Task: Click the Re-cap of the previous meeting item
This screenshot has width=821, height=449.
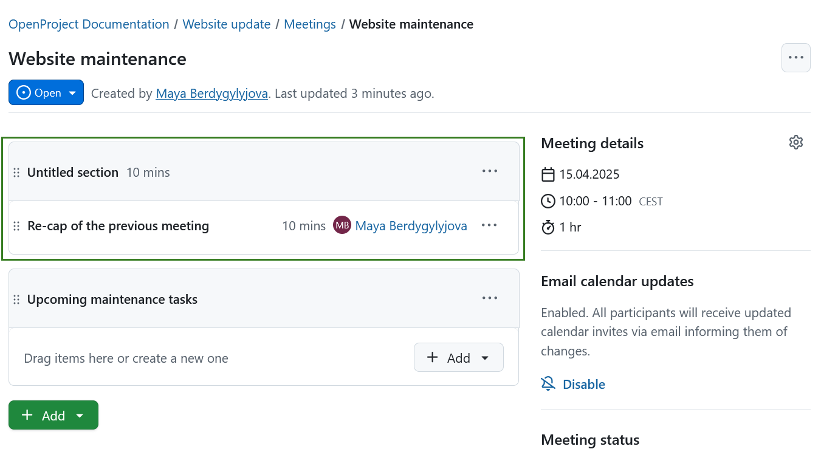Action: tap(119, 226)
